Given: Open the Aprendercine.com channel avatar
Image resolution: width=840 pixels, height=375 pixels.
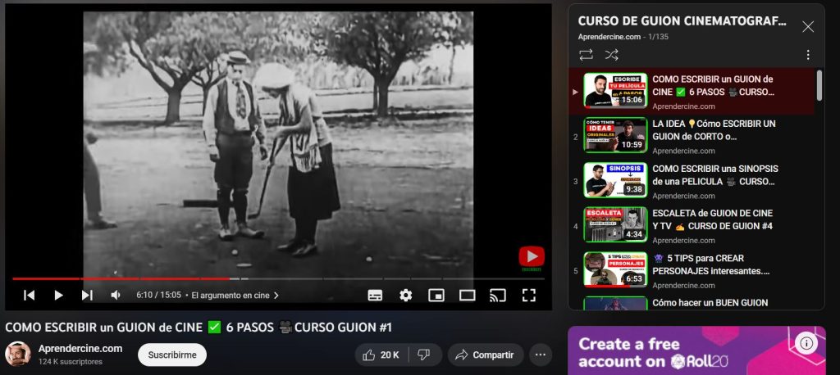Looking at the screenshot, I should (18, 355).
